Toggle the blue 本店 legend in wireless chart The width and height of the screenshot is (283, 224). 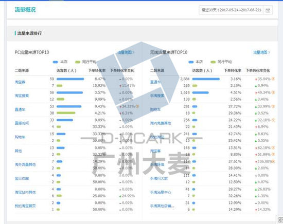coord(196,62)
